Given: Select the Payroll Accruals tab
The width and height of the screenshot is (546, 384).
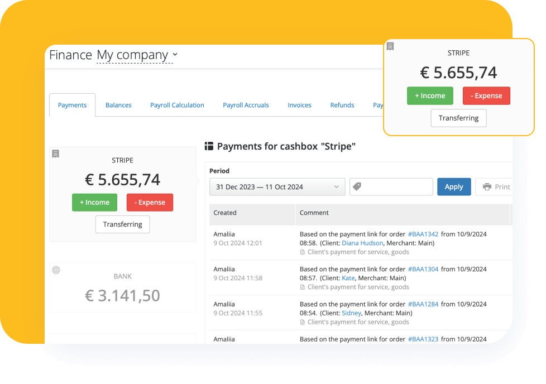Looking at the screenshot, I should pyautogui.click(x=246, y=105).
